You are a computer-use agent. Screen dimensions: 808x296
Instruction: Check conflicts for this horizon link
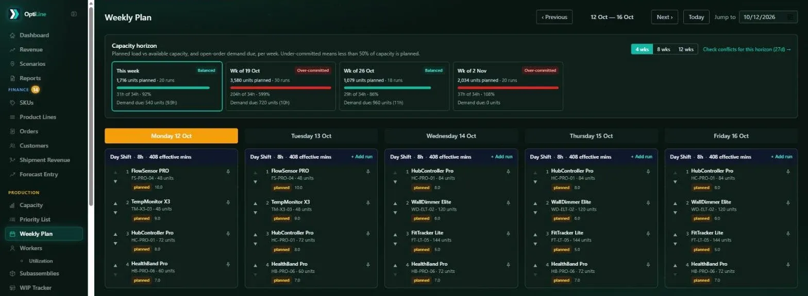[x=747, y=49]
